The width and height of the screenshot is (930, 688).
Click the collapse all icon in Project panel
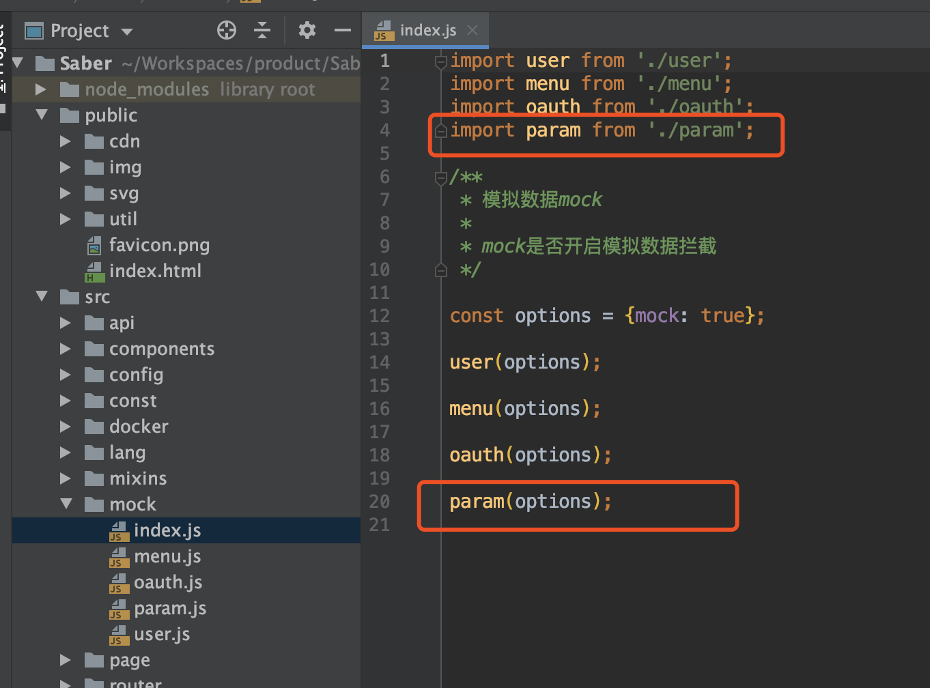point(262,30)
